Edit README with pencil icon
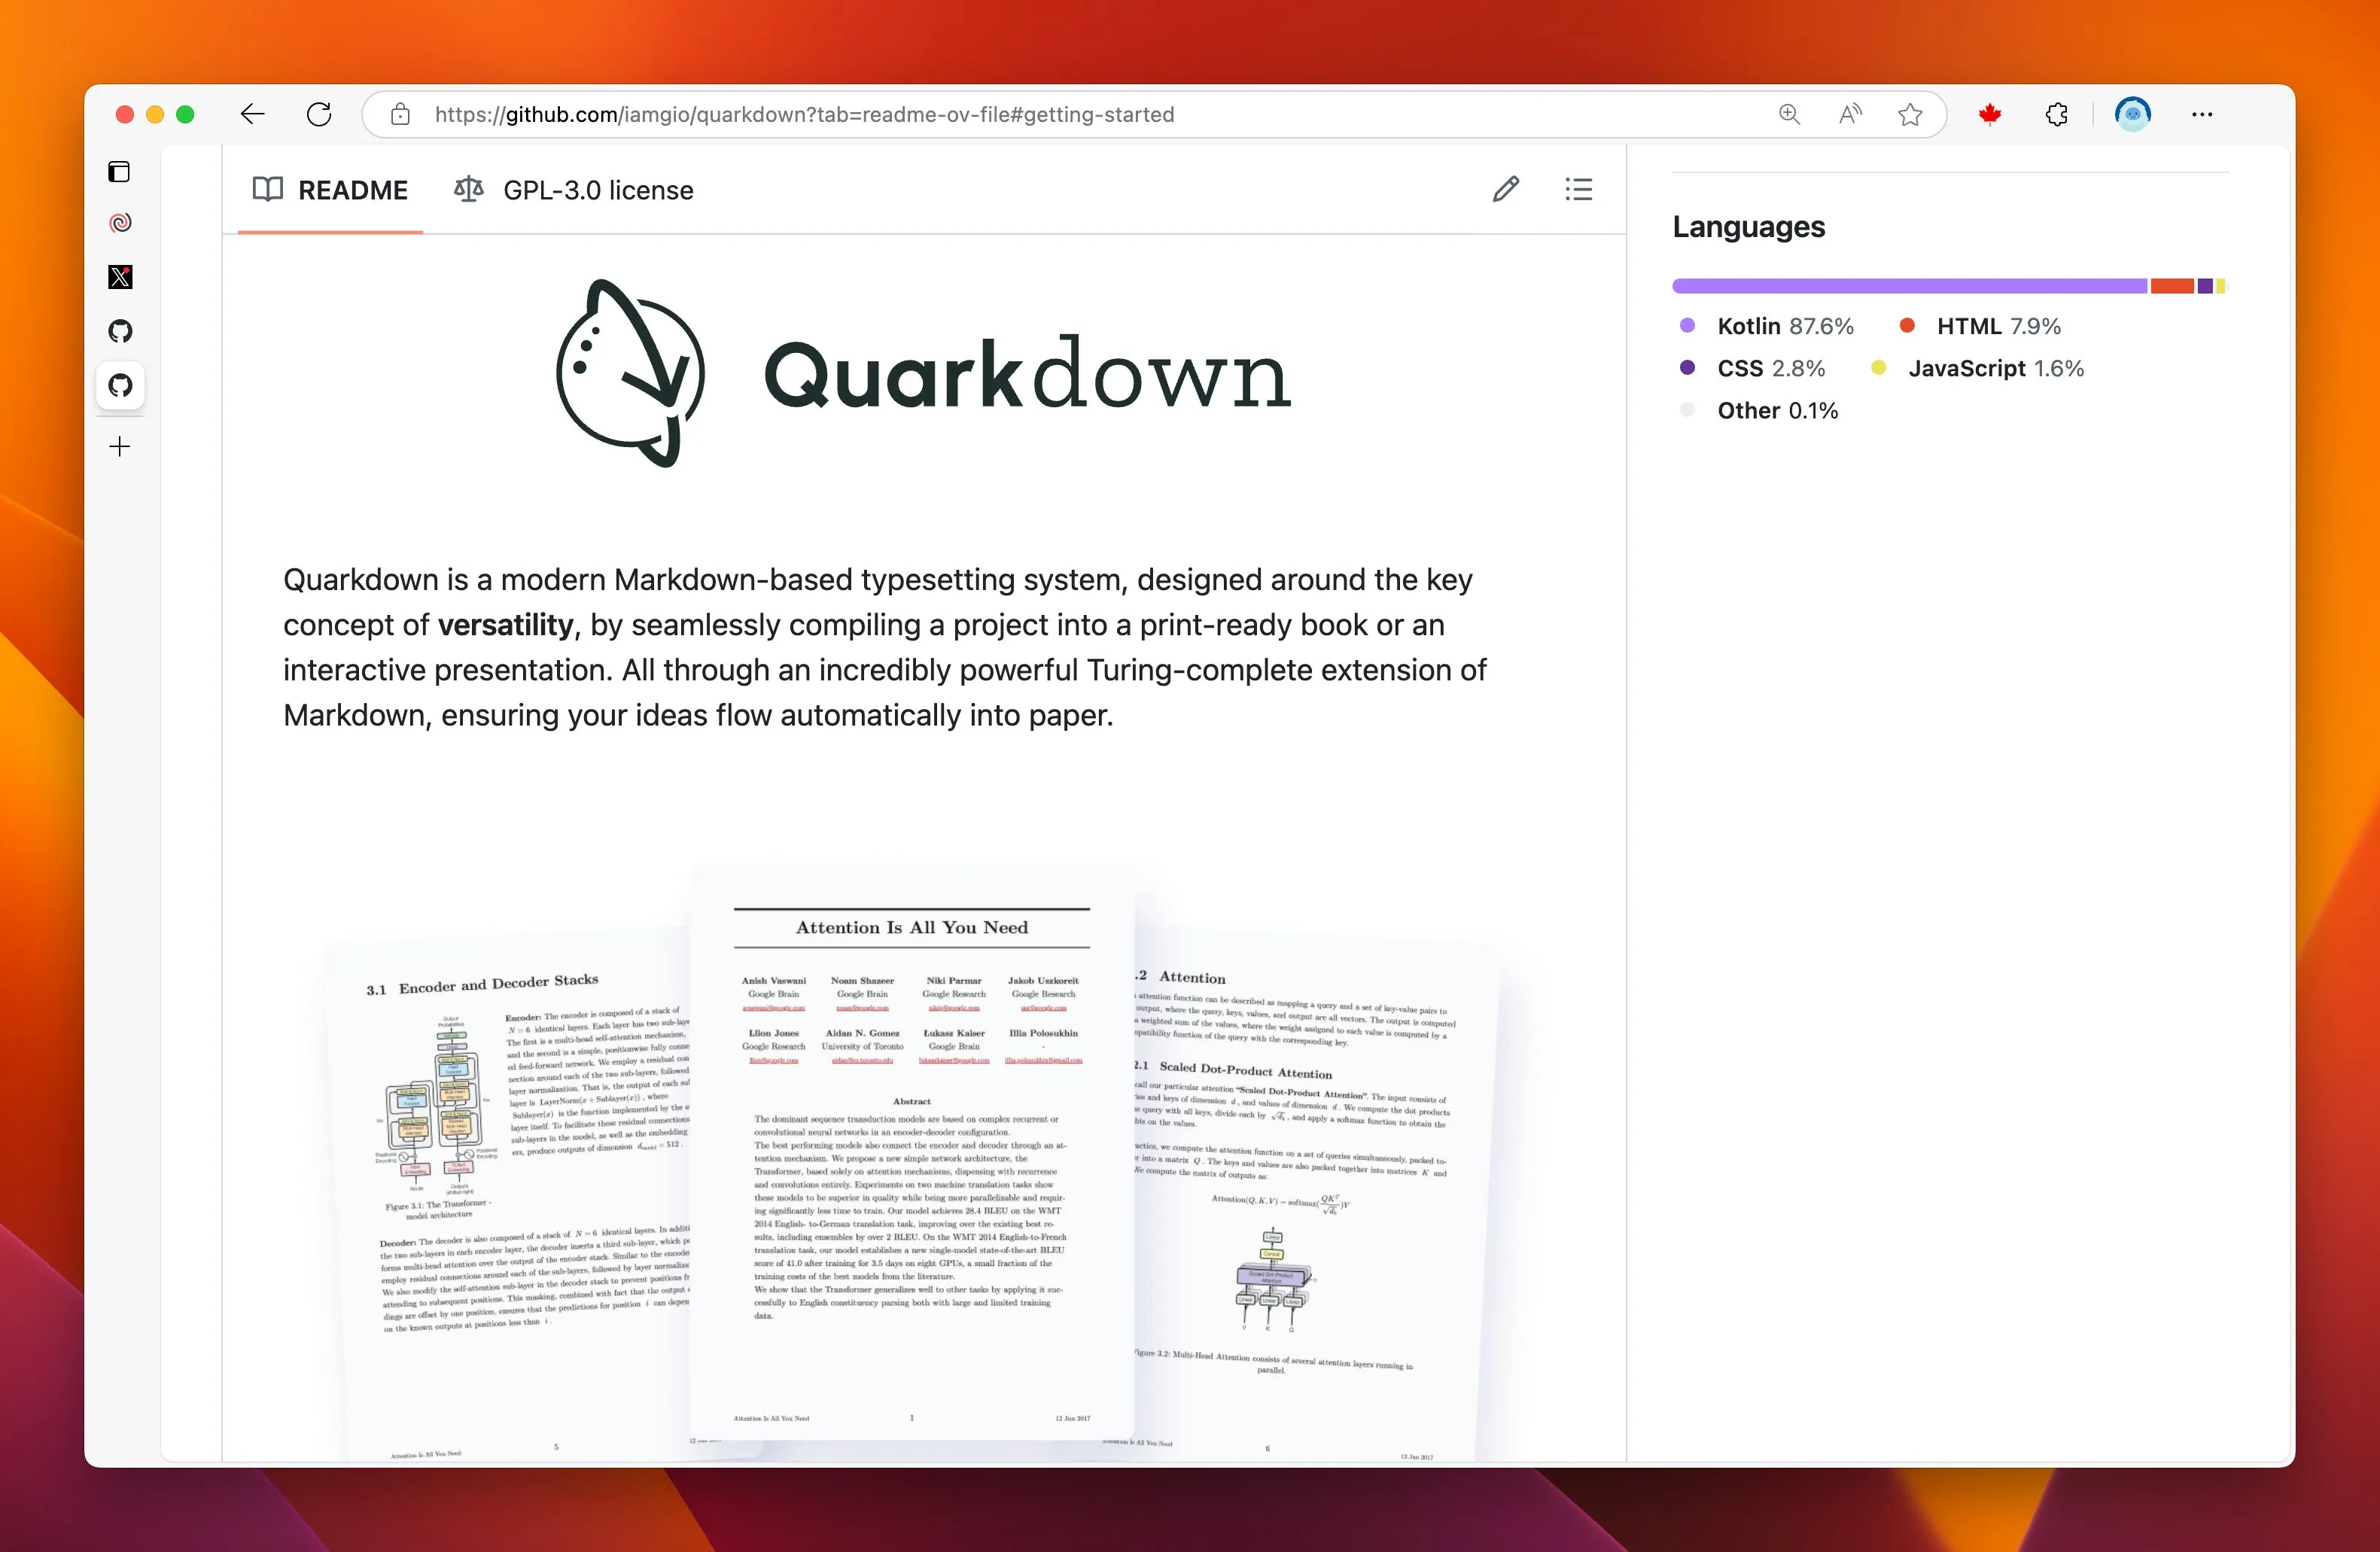 coord(1506,189)
